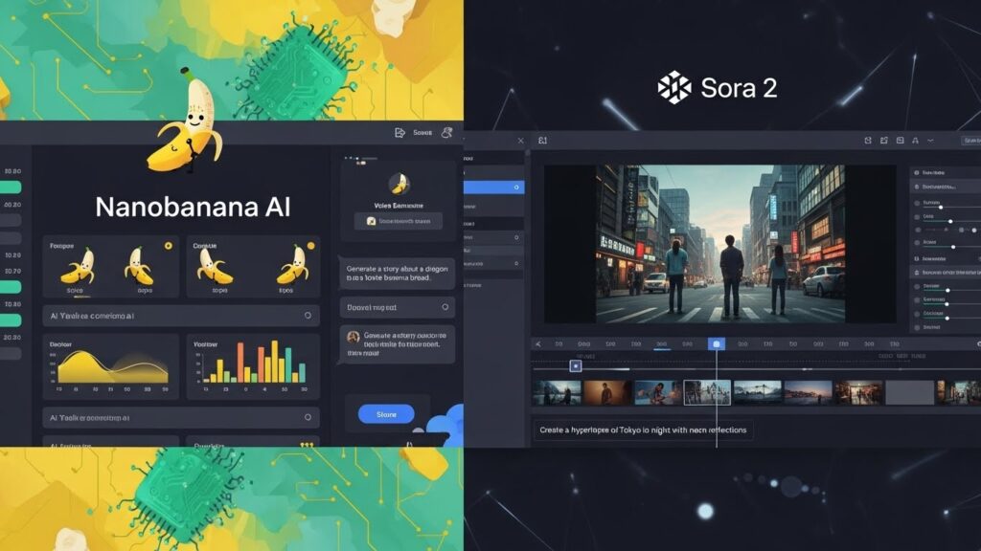This screenshot has height=551, width=981.
Task: Click the button below the banana avatar name
Action: click(398, 221)
